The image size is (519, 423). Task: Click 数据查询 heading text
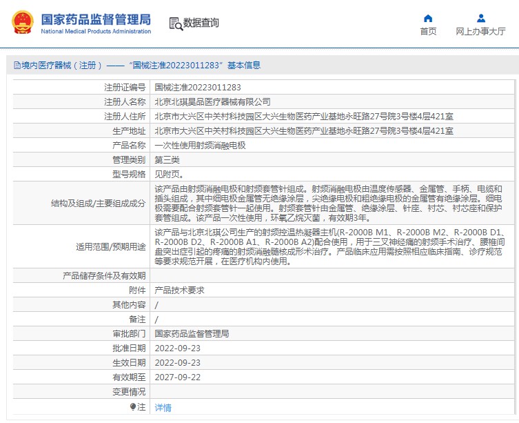pos(201,23)
